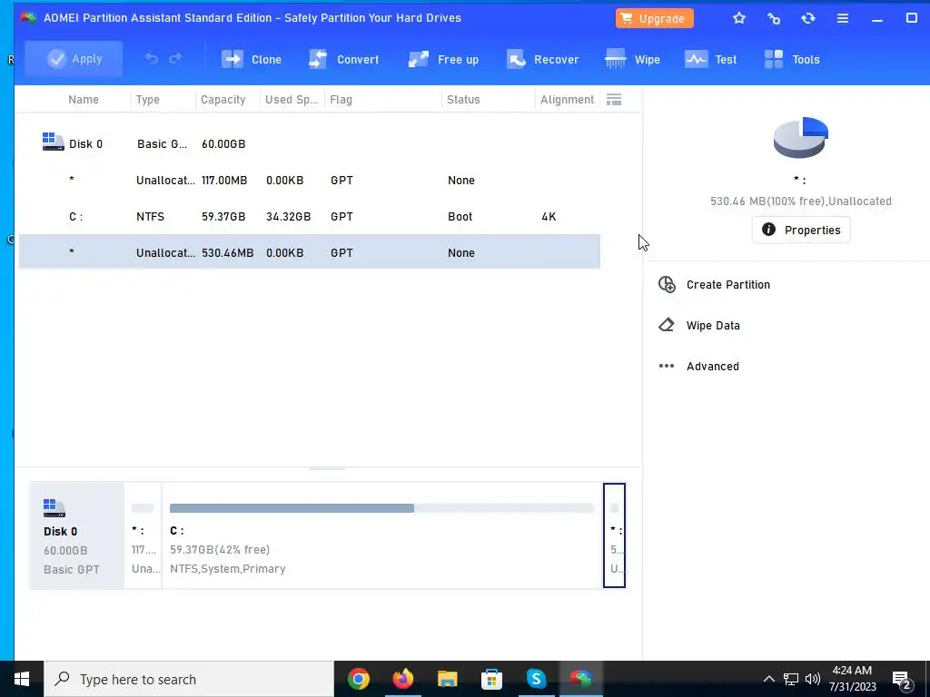Open the Wipe tool
The image size is (930, 697).
[x=632, y=59]
